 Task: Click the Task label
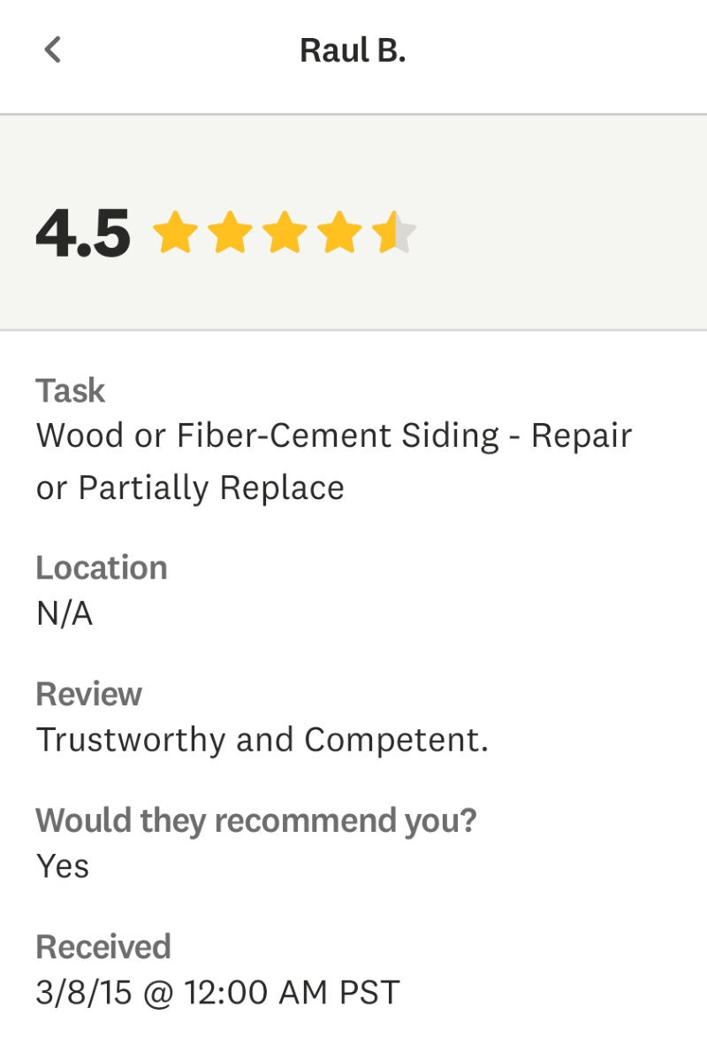(70, 390)
